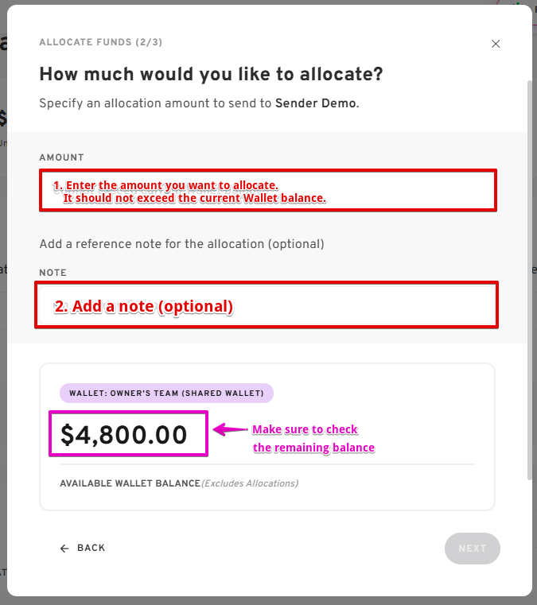
Task: Click the pink arrow pointing at balance
Action: click(231, 430)
